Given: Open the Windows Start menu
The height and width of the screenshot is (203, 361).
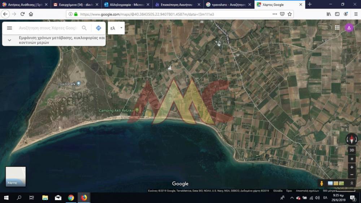Looking at the screenshot, I should coord(6,198).
